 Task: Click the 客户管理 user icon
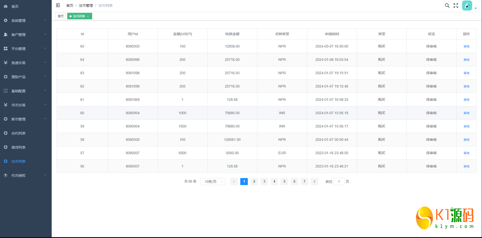pos(5,34)
